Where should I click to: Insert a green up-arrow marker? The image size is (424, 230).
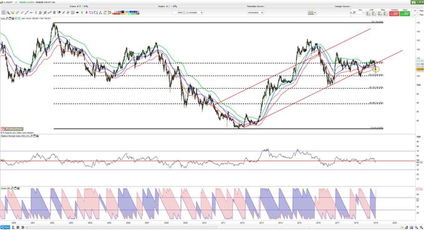82,12
